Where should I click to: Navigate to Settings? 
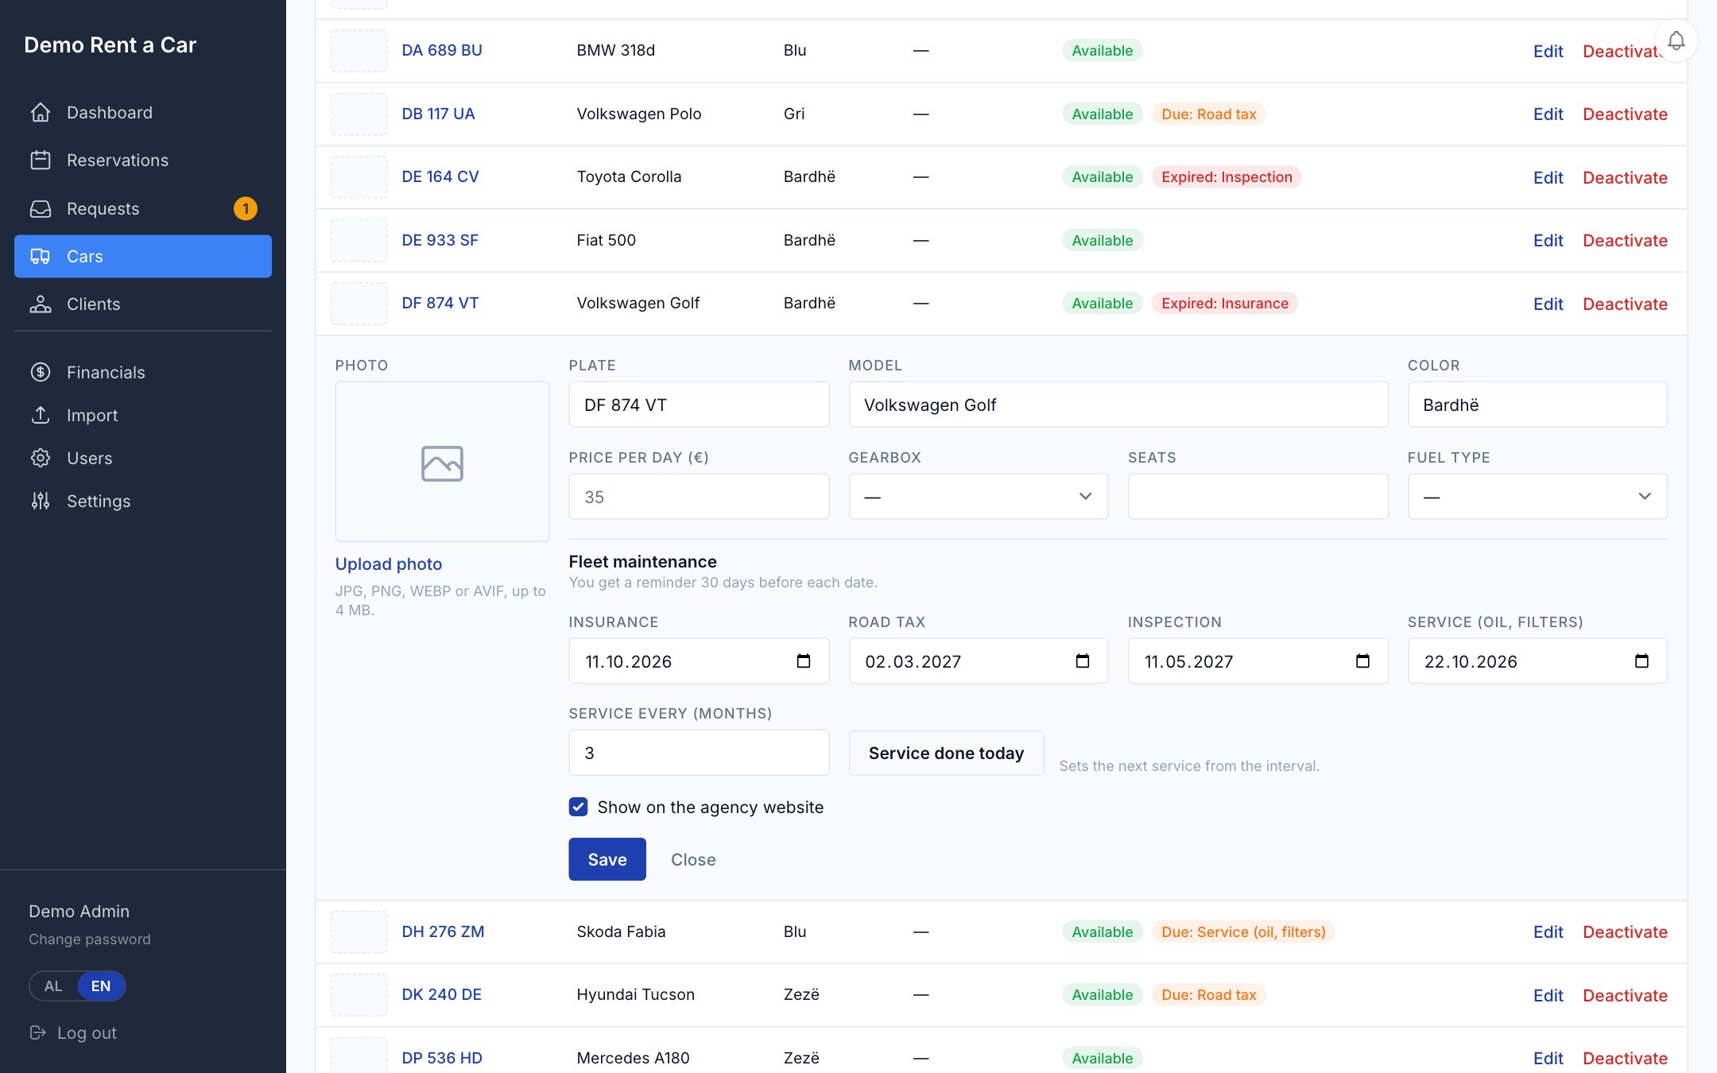[143, 501]
